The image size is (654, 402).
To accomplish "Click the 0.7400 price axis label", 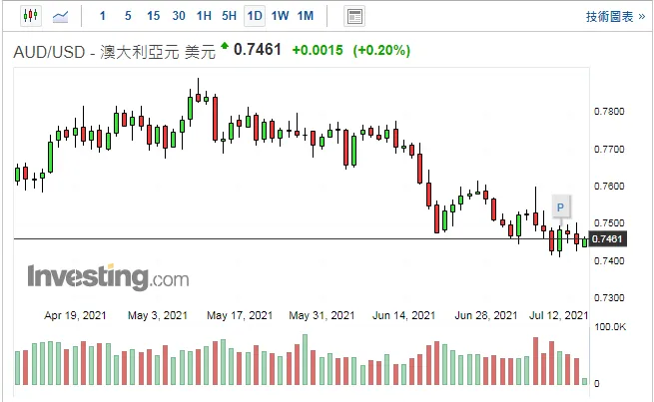I will [609, 260].
